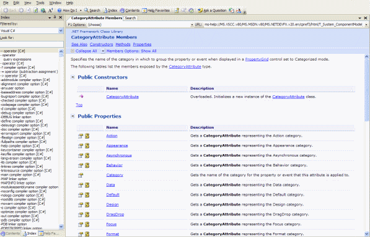Click the Look for input field
Viewport: 370px width, 237px height.
coord(32,44)
